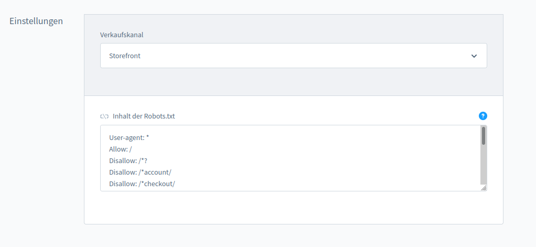Click the 'Verkaufskanal' field label
The width and height of the screenshot is (536, 247).
(x=122, y=35)
